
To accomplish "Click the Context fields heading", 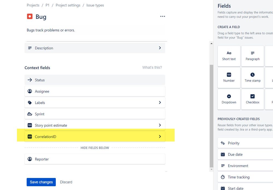I will tap(37, 68).
